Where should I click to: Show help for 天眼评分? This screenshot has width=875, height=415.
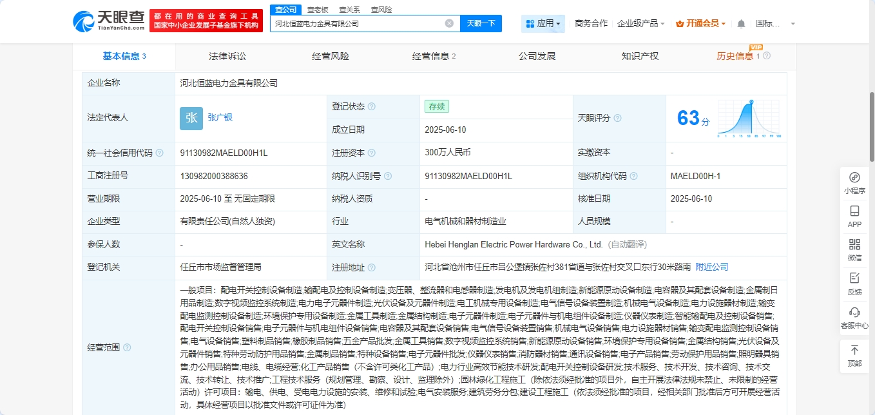(x=618, y=119)
